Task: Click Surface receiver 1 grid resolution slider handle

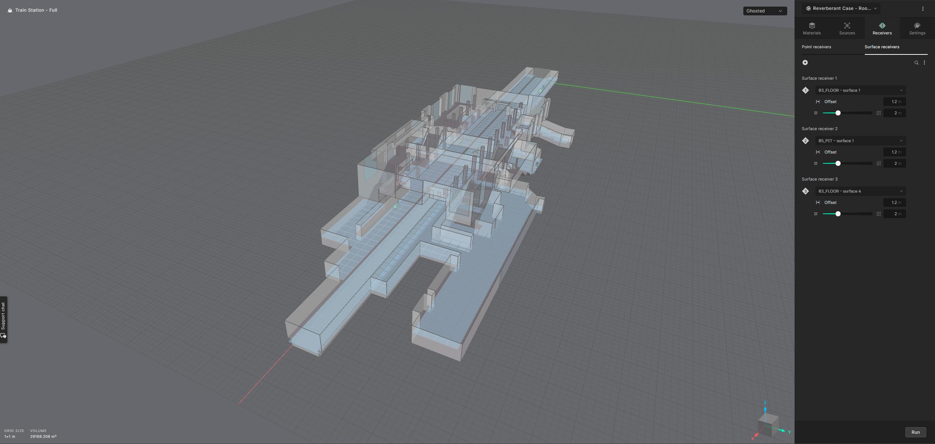Action: click(x=838, y=113)
